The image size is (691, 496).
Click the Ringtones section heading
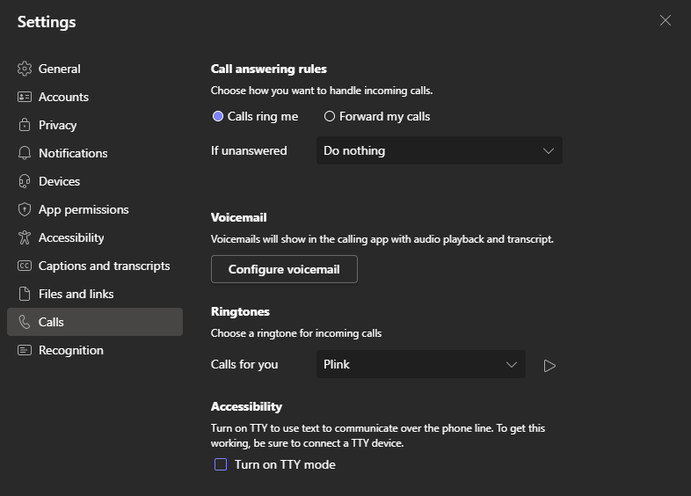point(240,311)
